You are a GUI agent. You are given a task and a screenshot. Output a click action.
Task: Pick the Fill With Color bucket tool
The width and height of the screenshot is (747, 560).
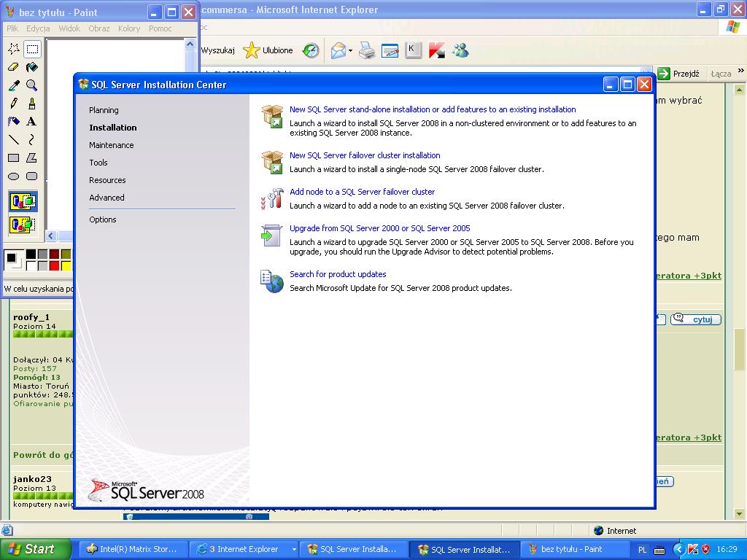pyautogui.click(x=32, y=67)
